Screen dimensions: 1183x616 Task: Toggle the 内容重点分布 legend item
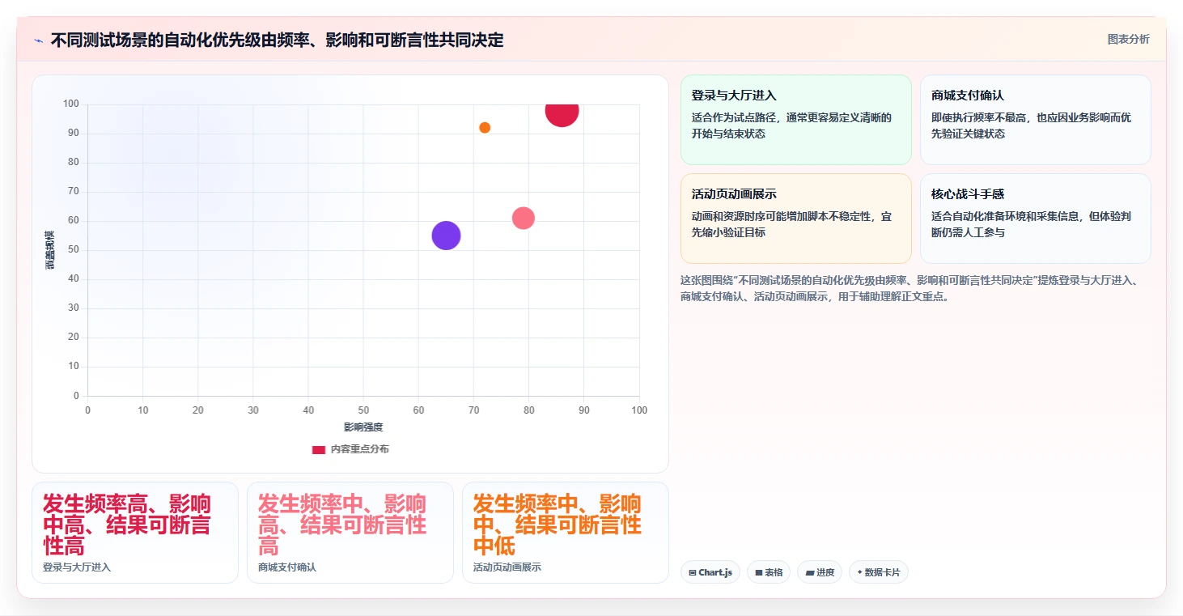coord(350,449)
